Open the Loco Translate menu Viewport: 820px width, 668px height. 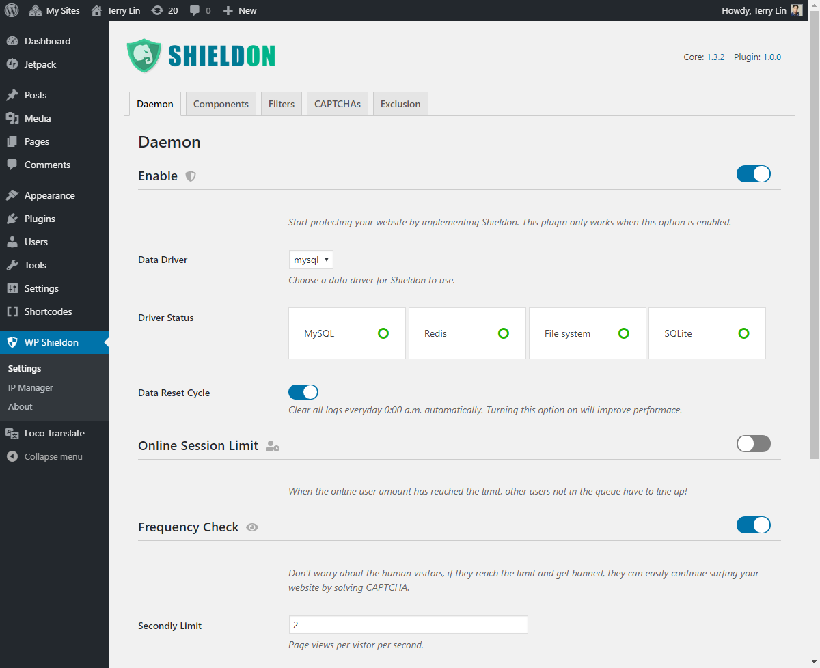point(55,433)
